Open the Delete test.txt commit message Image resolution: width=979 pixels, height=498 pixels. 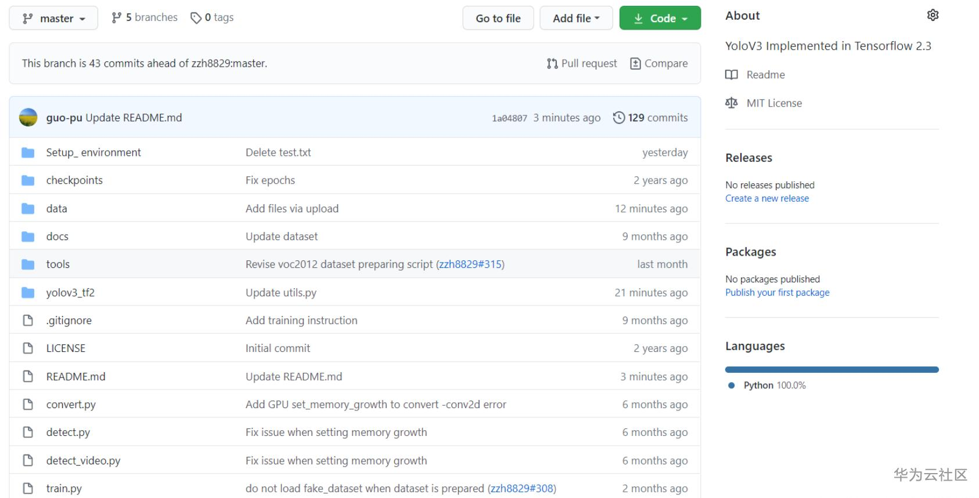(278, 152)
